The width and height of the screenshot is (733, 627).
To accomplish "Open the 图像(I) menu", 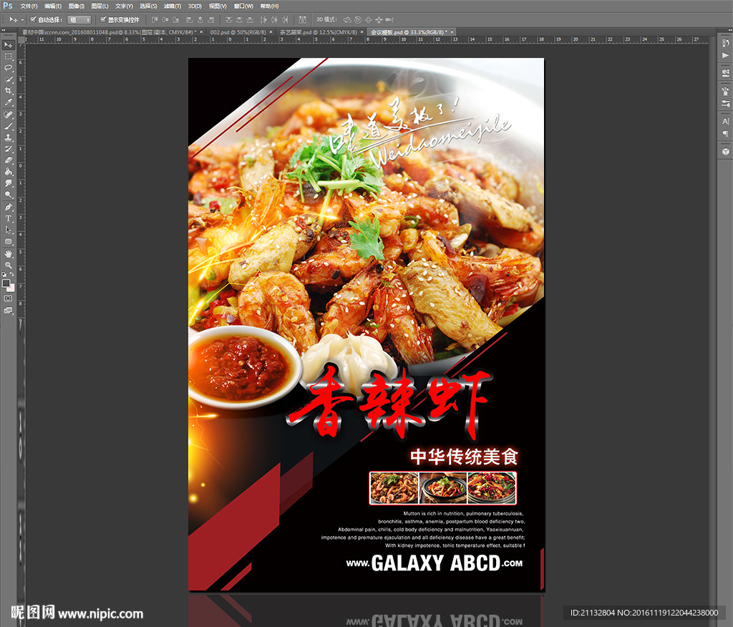I will 76,6.
